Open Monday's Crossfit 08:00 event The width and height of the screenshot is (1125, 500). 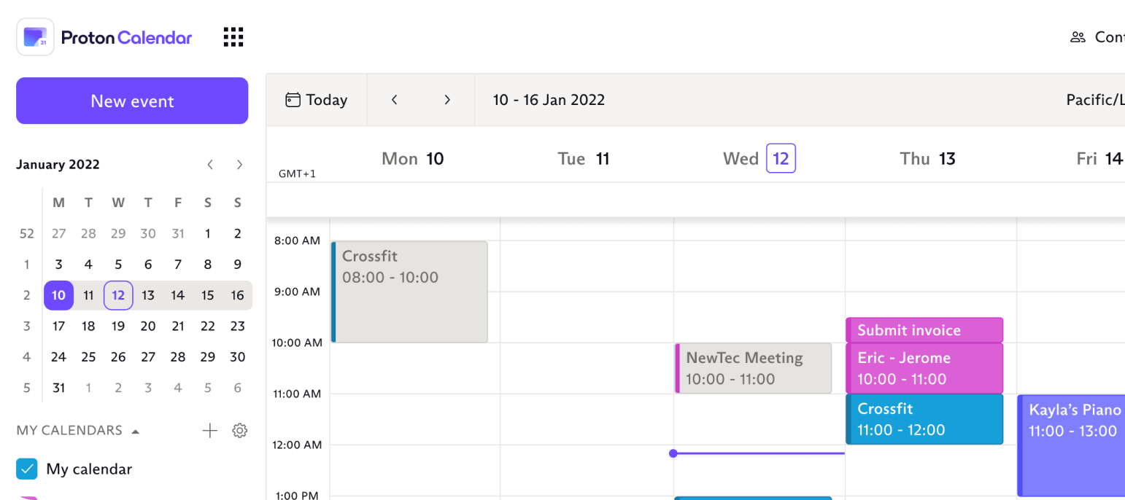[410, 292]
